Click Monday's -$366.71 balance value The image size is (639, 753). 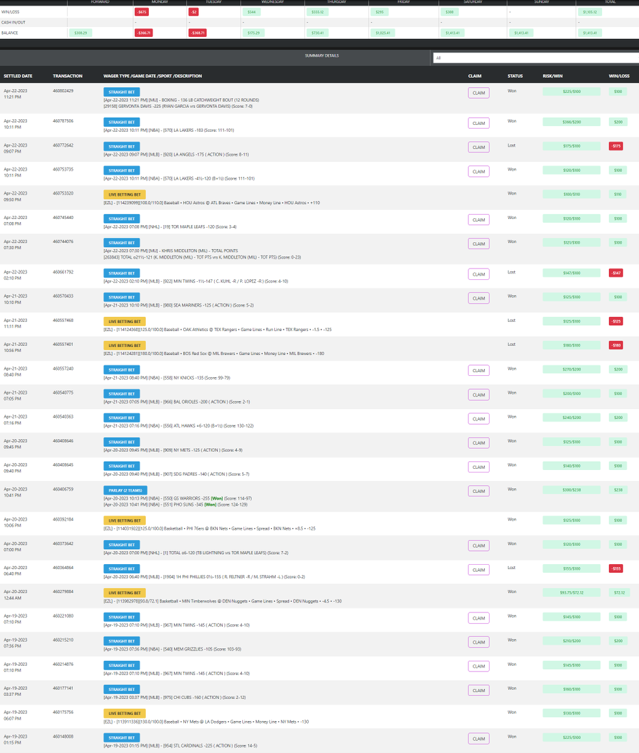coord(143,33)
